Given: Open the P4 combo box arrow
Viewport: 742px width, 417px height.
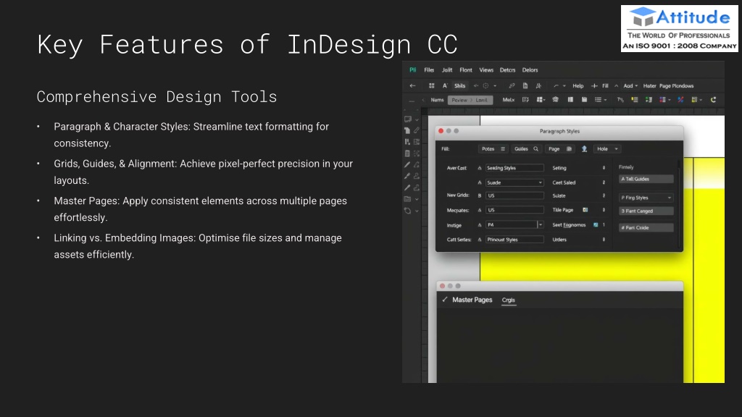Looking at the screenshot, I should pyautogui.click(x=541, y=225).
